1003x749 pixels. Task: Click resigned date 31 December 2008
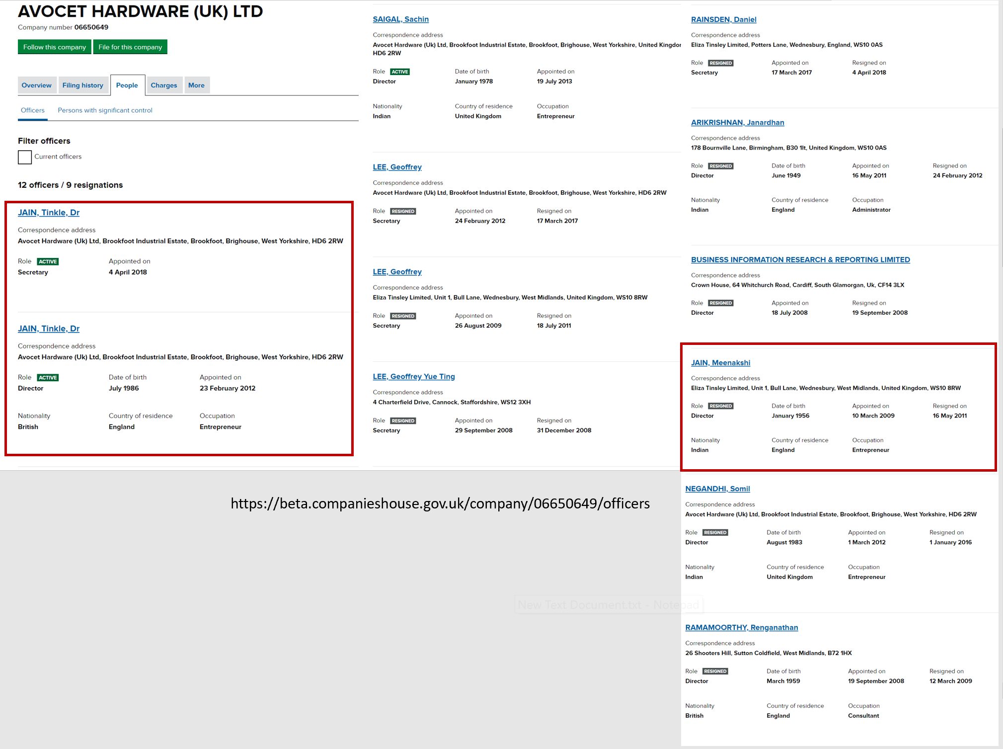pyautogui.click(x=564, y=430)
